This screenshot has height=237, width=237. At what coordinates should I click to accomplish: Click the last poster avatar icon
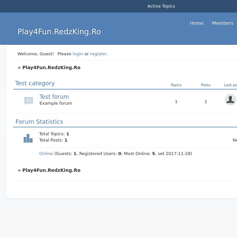coord(230,99)
